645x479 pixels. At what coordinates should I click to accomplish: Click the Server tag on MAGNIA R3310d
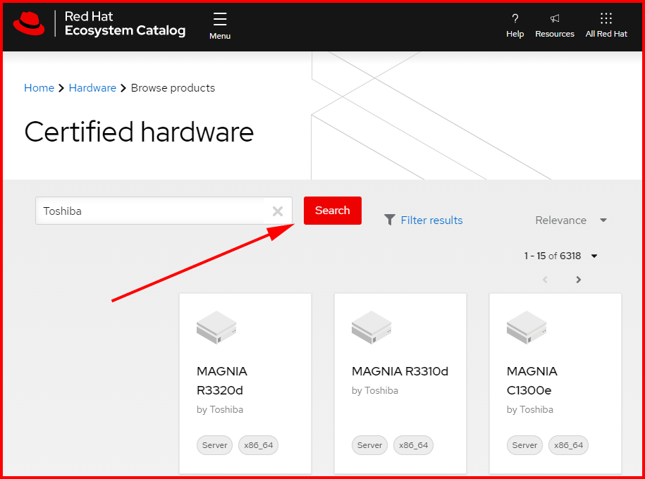[370, 445]
